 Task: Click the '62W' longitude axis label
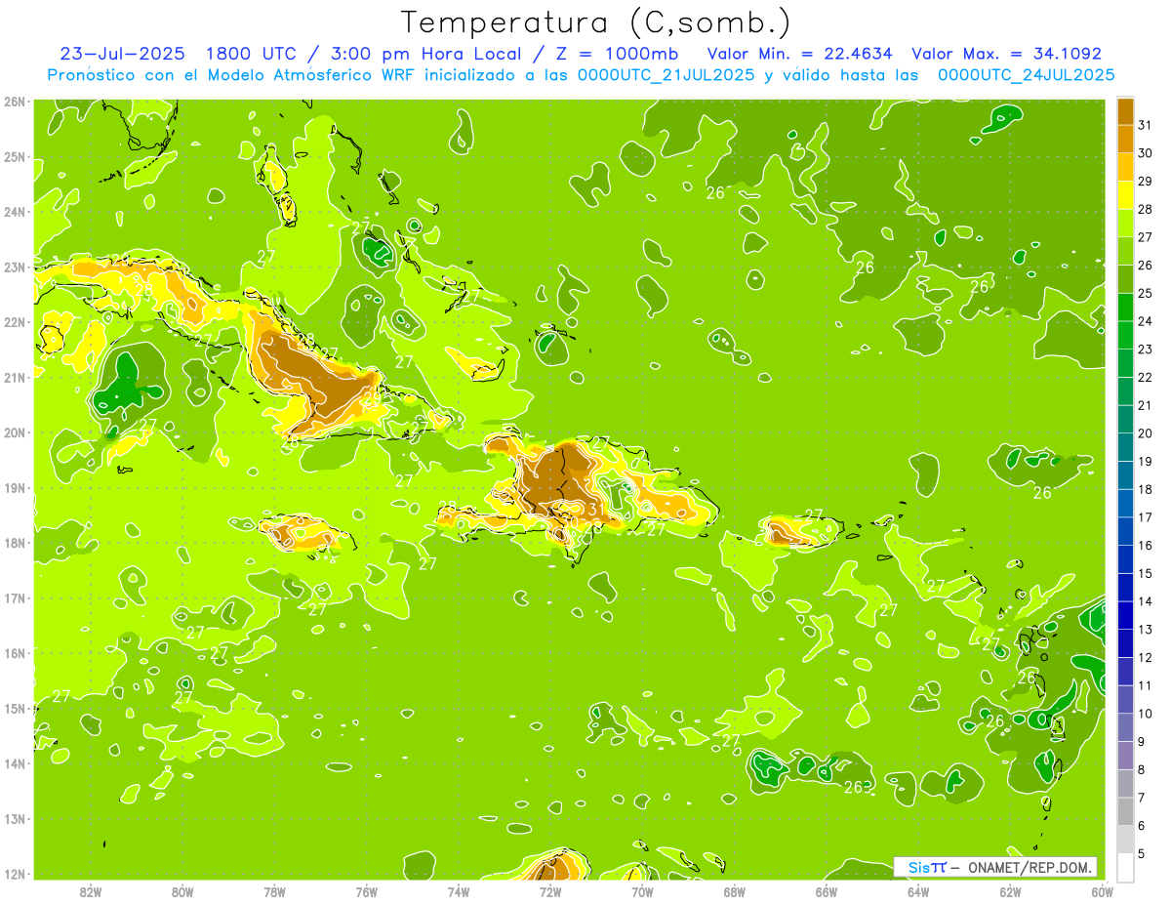[1011, 892]
